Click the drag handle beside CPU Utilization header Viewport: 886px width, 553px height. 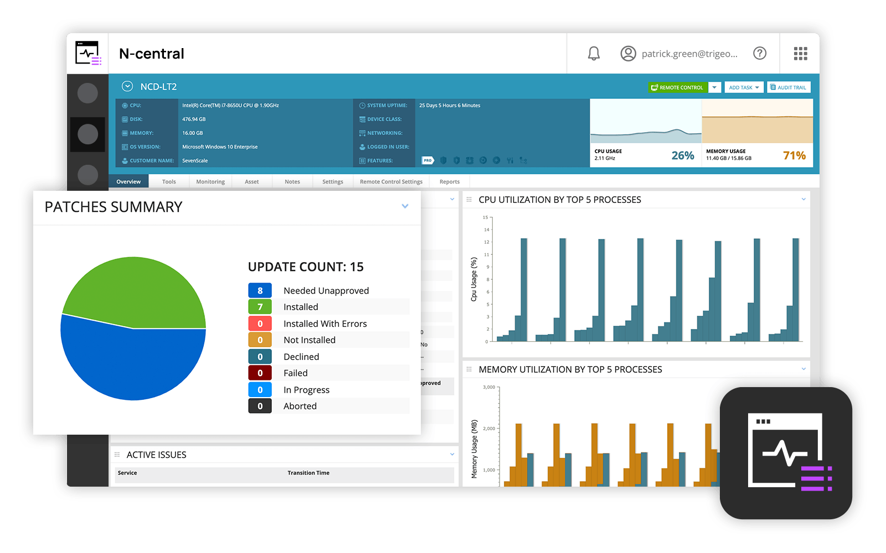(468, 200)
